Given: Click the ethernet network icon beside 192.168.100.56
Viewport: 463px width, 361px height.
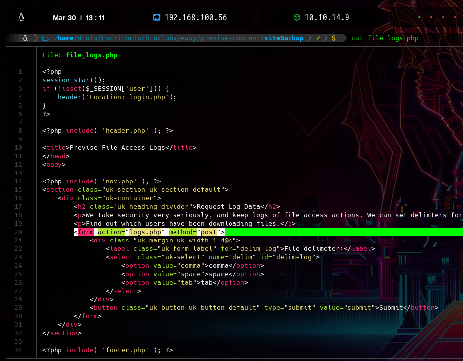Looking at the screenshot, I should tap(157, 18).
